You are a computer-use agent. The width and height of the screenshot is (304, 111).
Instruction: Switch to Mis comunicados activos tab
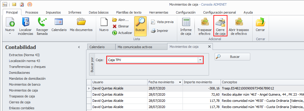click(141, 47)
